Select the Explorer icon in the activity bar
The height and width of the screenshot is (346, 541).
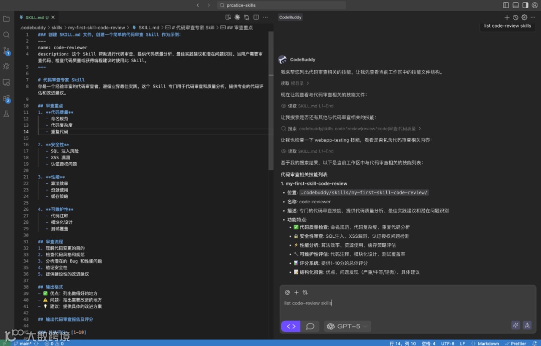tap(7, 18)
